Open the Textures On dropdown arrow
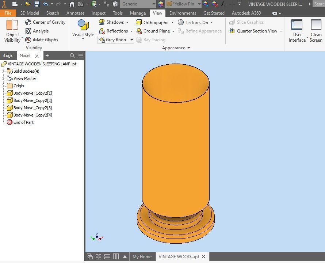 (211, 23)
